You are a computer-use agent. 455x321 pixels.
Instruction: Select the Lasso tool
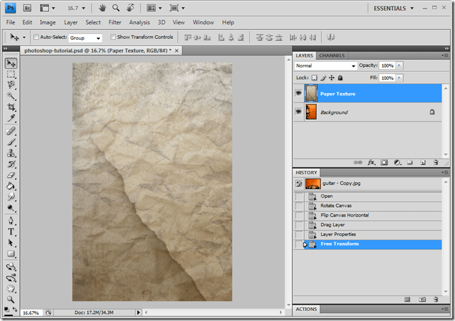[x=11, y=85]
